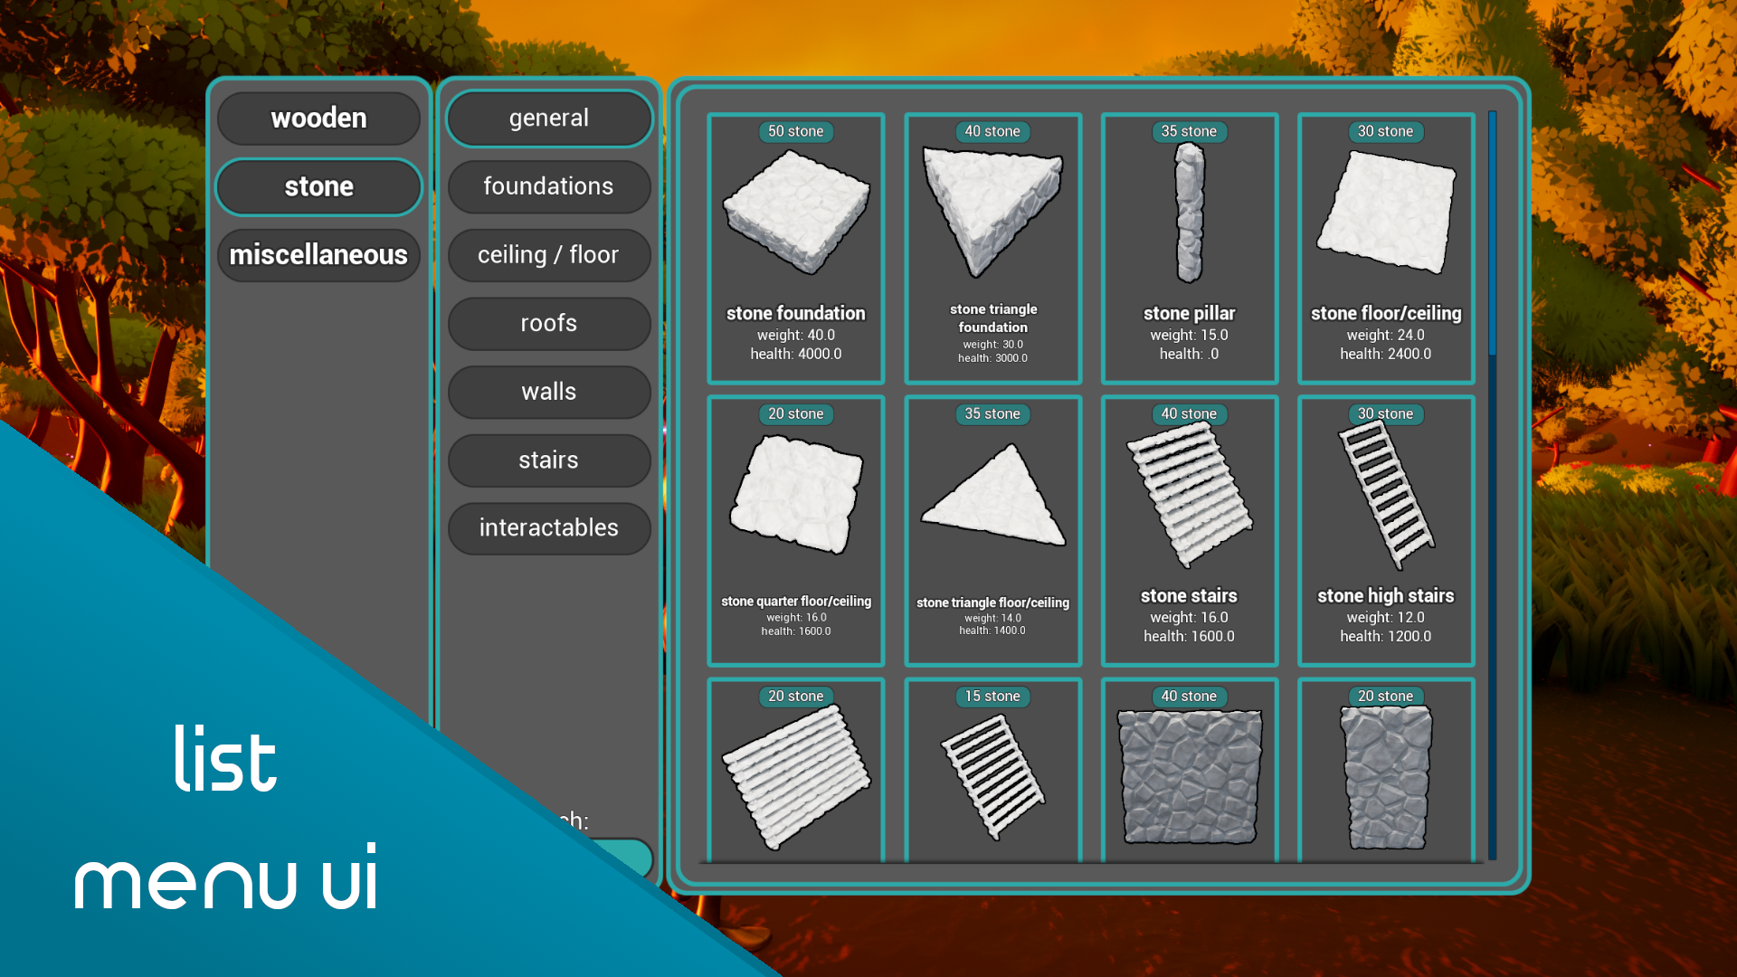Viewport: 1737px width, 977px height.
Task: Pick the stone pillar icon
Action: (x=1190, y=213)
